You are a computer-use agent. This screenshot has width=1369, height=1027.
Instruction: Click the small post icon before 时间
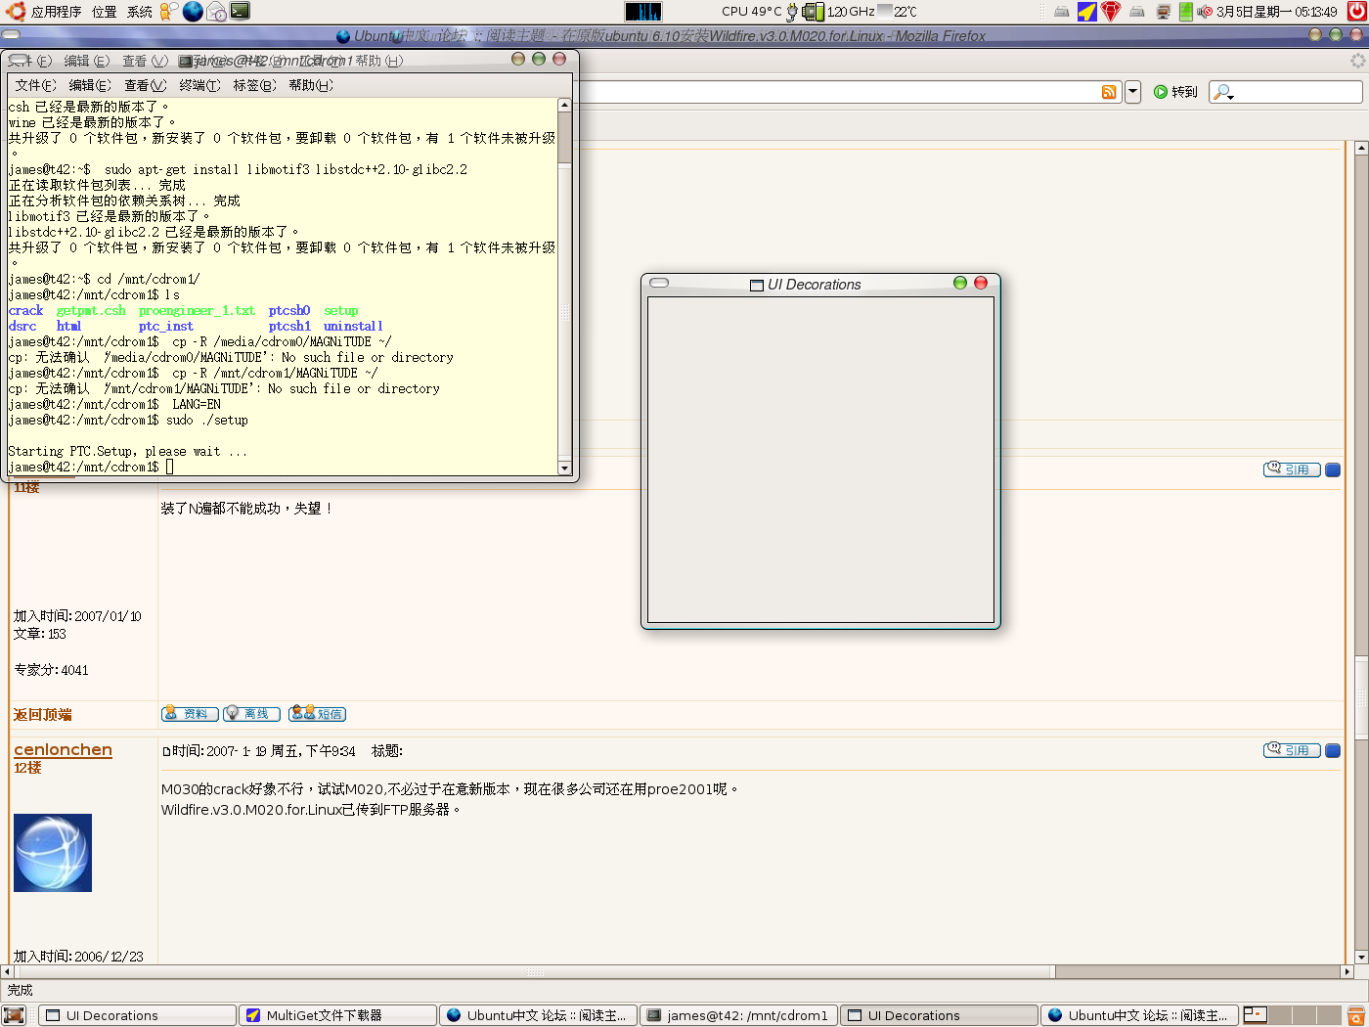(x=165, y=751)
